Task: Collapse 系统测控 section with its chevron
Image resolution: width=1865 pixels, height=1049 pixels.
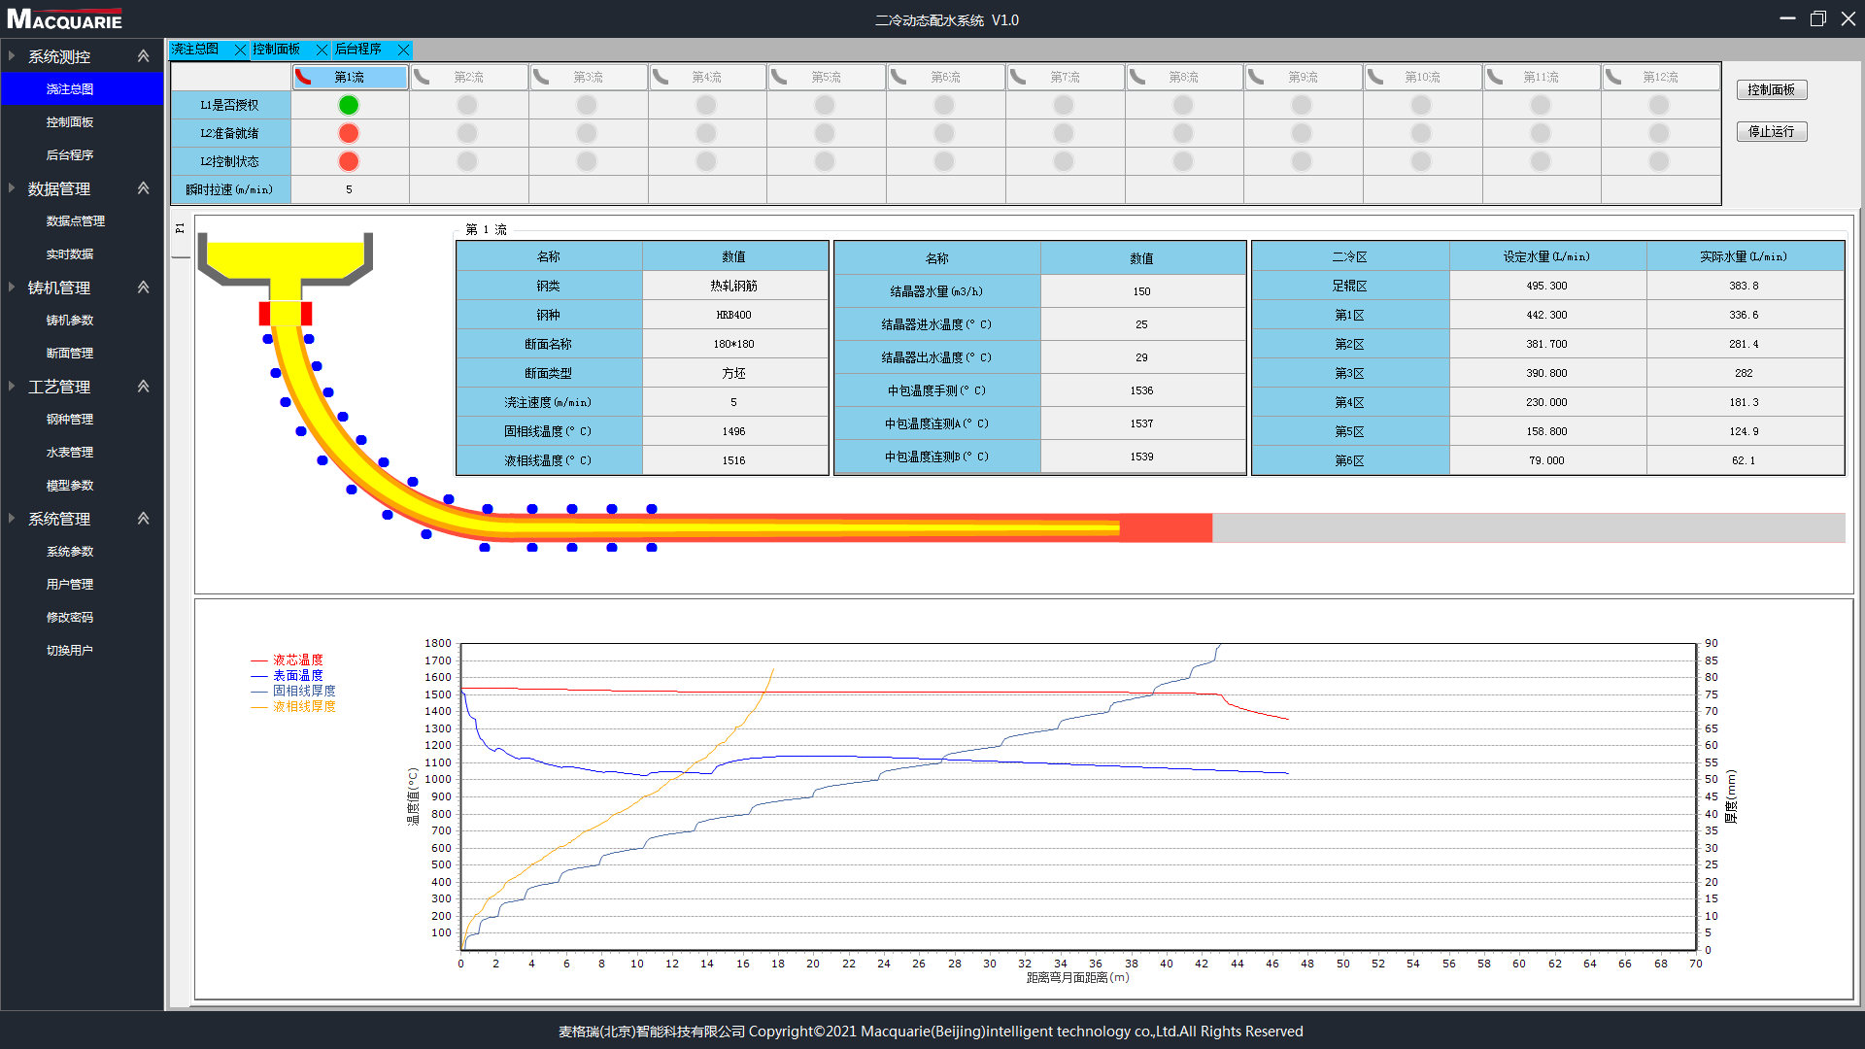Action: pos(144,56)
